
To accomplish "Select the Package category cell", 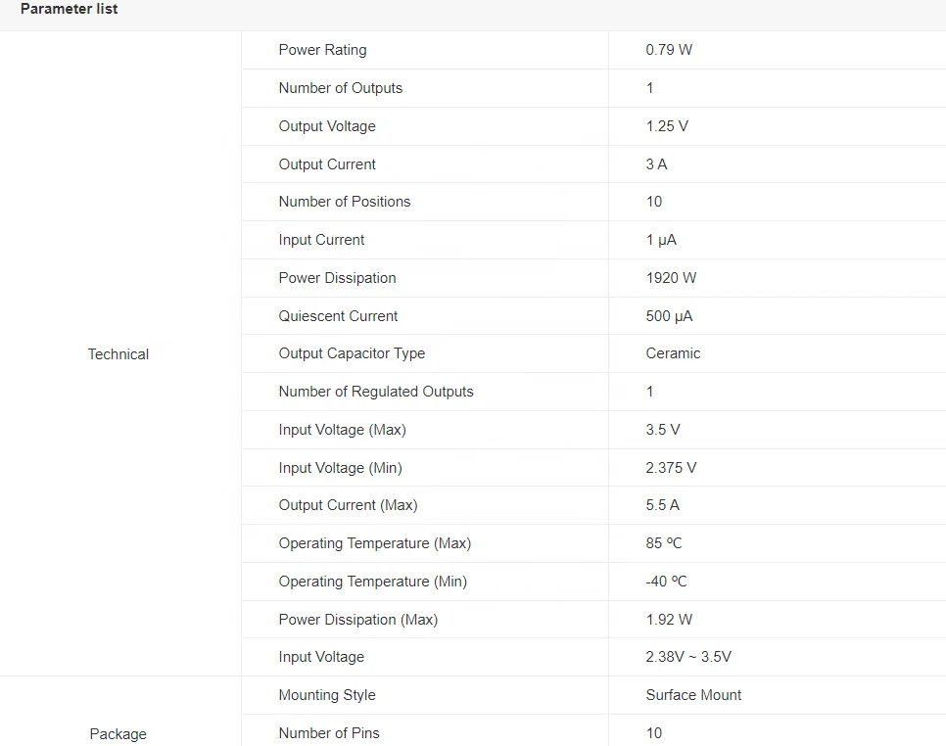I will pyautogui.click(x=118, y=734).
